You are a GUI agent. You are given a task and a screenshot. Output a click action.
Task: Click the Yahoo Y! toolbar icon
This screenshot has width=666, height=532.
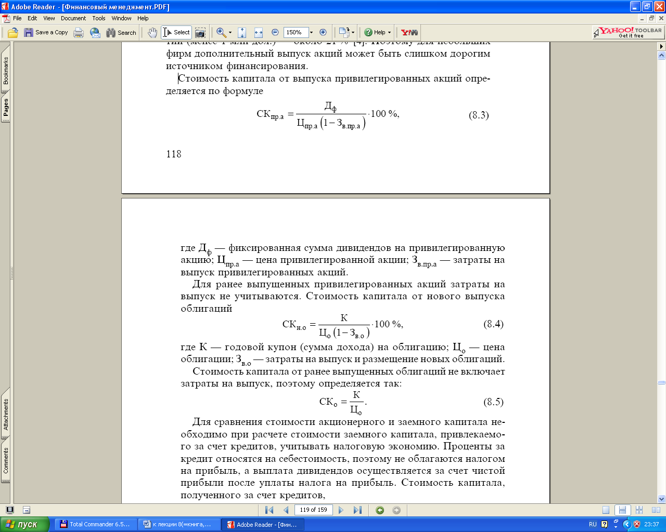(x=409, y=32)
